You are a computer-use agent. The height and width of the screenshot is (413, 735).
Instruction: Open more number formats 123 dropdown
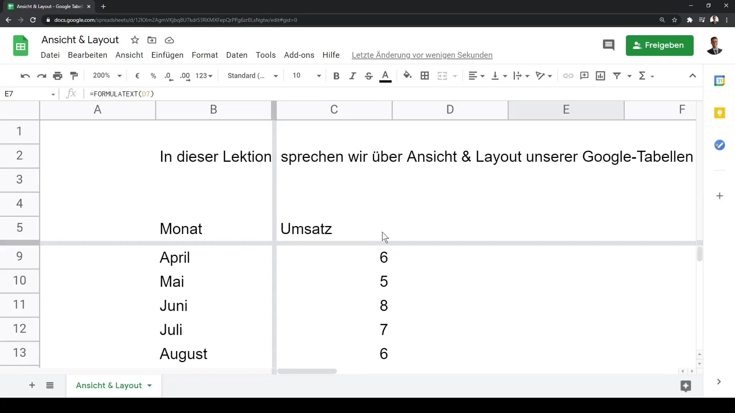pos(204,76)
